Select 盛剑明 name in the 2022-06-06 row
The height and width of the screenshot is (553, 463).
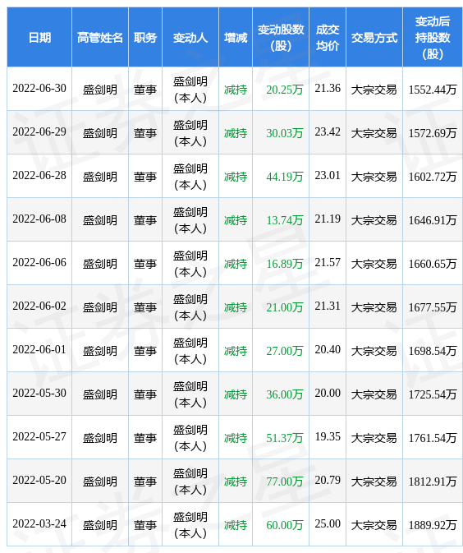tap(100, 264)
